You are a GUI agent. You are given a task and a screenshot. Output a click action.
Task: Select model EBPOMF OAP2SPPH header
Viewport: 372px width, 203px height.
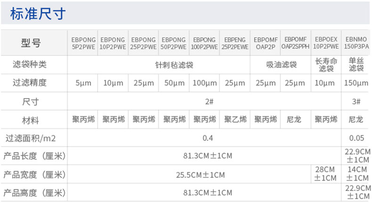click(296, 43)
